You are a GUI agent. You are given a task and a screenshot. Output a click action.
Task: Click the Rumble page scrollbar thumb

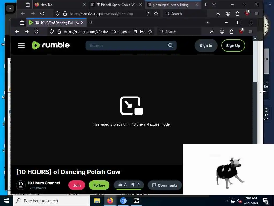[x=255, y=61]
